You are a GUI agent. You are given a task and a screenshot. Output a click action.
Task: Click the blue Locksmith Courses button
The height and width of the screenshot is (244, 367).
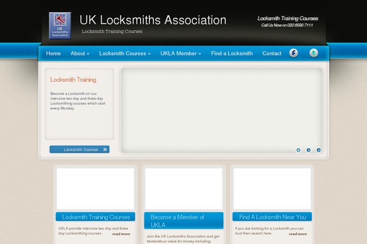[80, 149]
